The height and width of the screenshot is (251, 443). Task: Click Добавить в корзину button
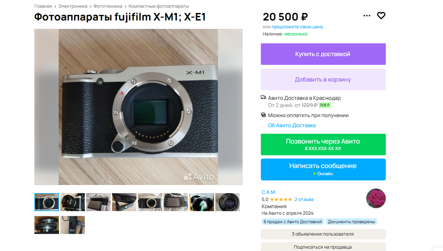point(323,80)
